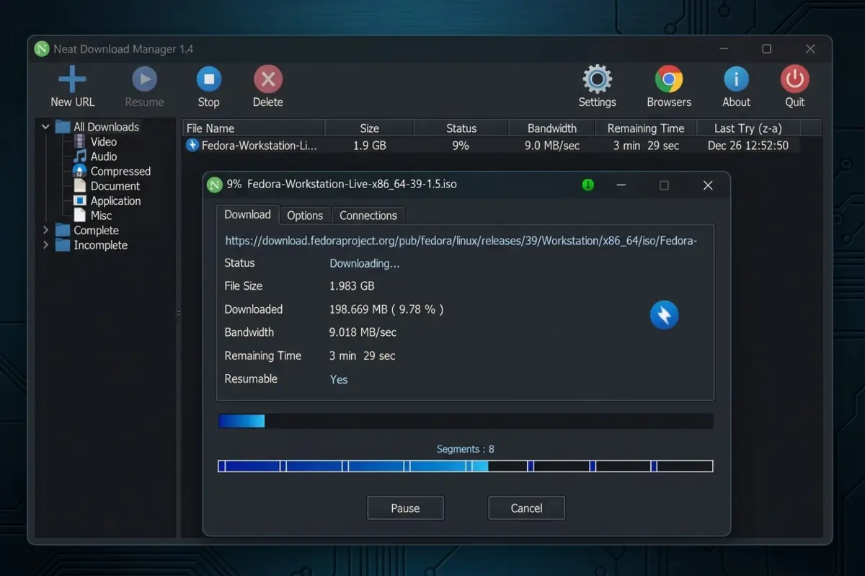Screen dimensions: 865x576
Task: Click the 9.018 MB/sec bandwidth value
Action: pyautogui.click(x=363, y=332)
